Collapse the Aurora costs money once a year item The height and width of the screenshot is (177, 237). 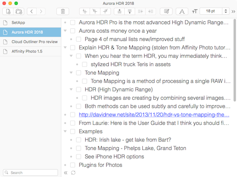65,31
